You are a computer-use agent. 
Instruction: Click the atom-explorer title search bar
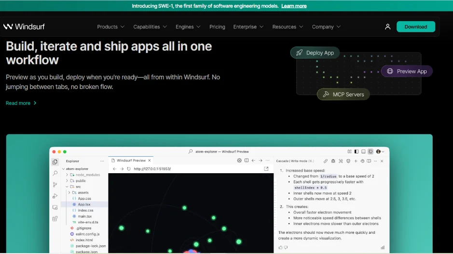(220, 152)
